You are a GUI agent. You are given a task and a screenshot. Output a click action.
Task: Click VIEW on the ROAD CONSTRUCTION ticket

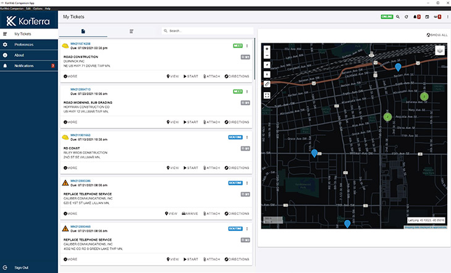coord(172,77)
